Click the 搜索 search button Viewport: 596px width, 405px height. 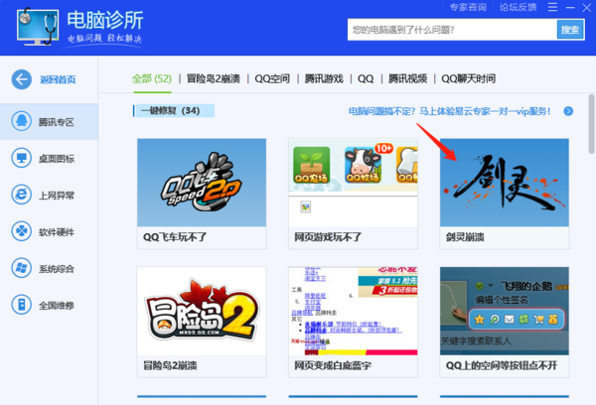click(x=569, y=31)
